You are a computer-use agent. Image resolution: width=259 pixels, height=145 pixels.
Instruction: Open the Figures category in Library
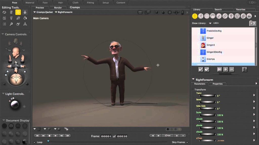pos(195,16)
